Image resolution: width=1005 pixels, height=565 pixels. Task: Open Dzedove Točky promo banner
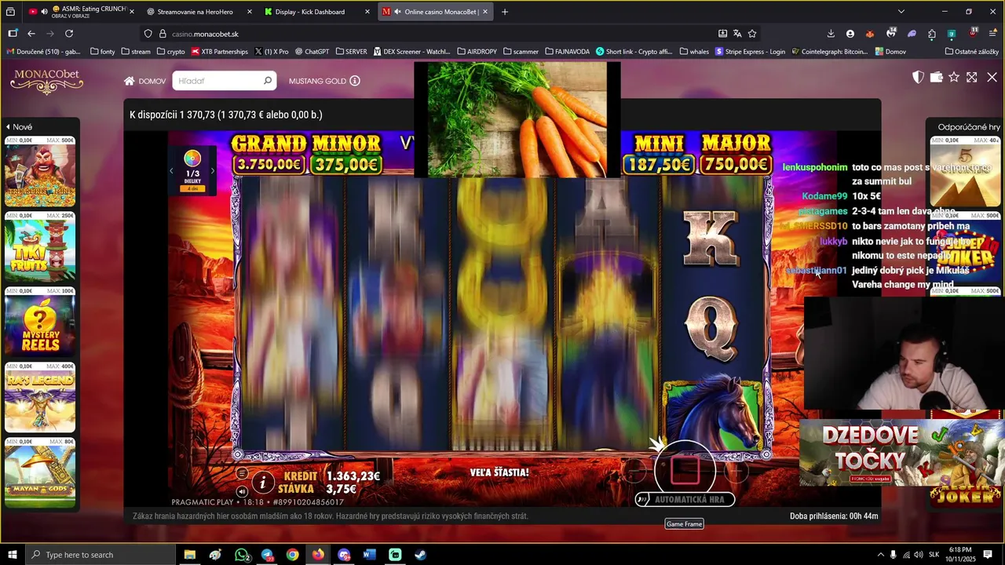(901, 454)
